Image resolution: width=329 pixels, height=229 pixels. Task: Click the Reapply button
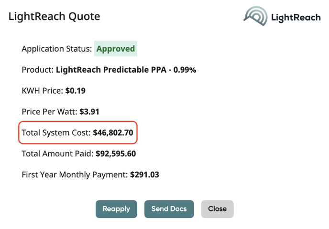[117, 209]
